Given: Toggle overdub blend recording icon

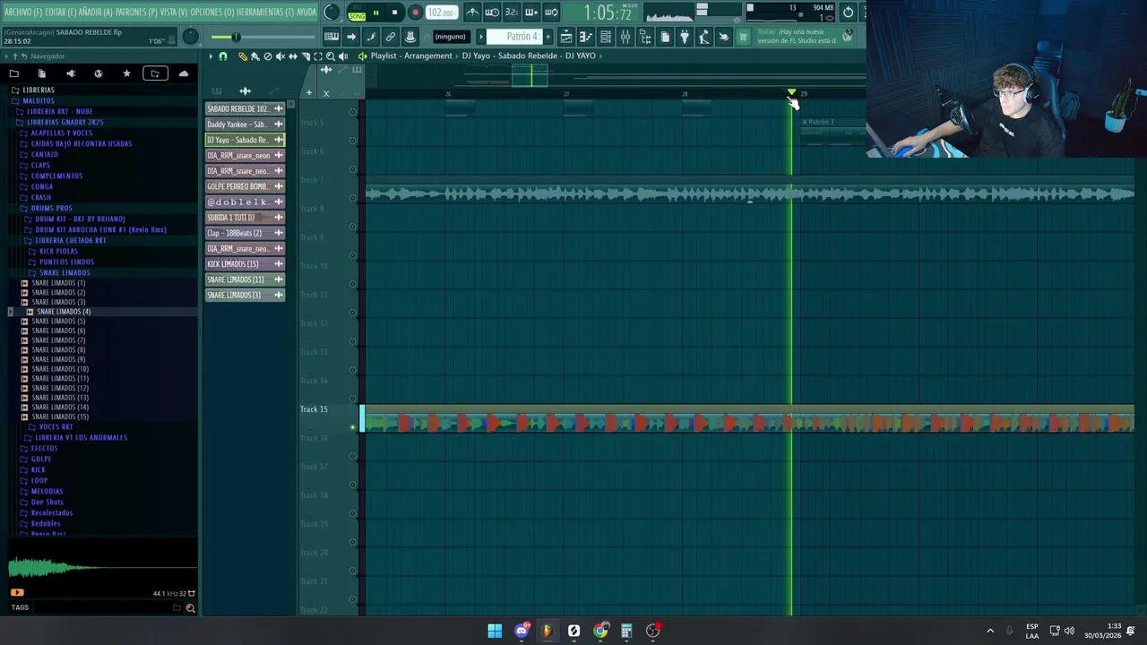Looking at the screenshot, I should (x=531, y=13).
